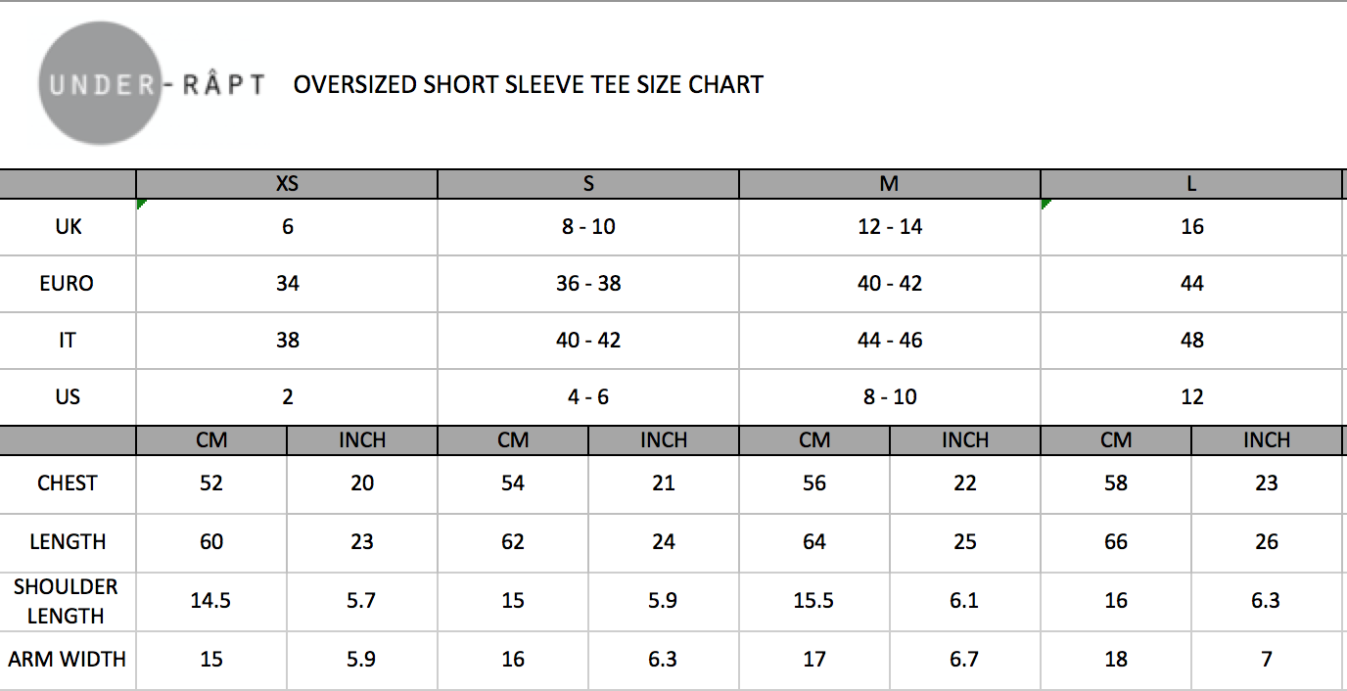Click the EURO row label
The image size is (1347, 691).
pyautogui.click(x=68, y=284)
